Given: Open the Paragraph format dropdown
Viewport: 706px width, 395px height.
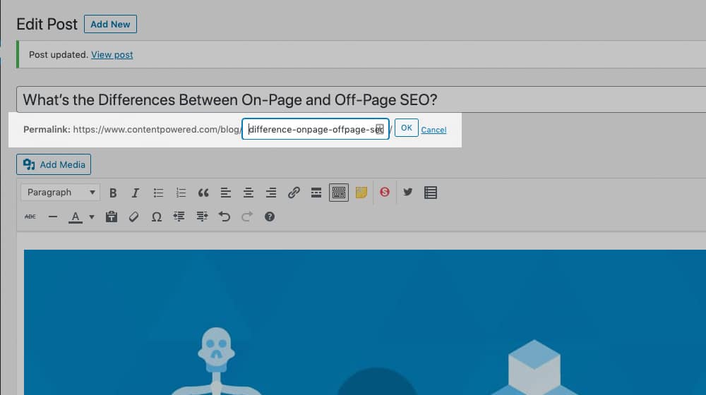Looking at the screenshot, I should 60,192.
